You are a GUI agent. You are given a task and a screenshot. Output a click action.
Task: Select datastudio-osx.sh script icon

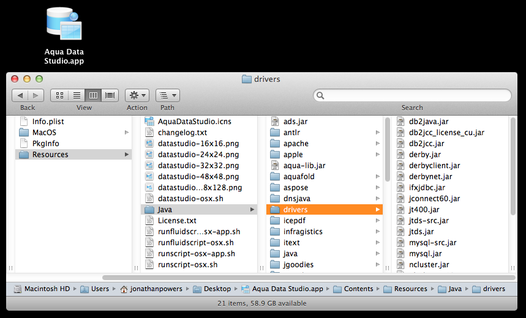(149, 198)
